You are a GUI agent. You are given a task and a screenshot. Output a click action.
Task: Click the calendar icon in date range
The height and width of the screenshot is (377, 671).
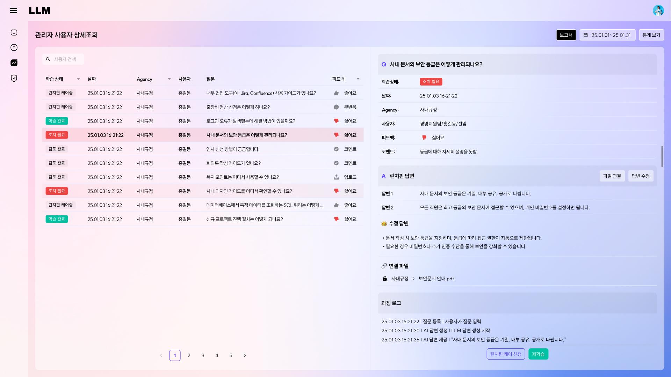586,35
